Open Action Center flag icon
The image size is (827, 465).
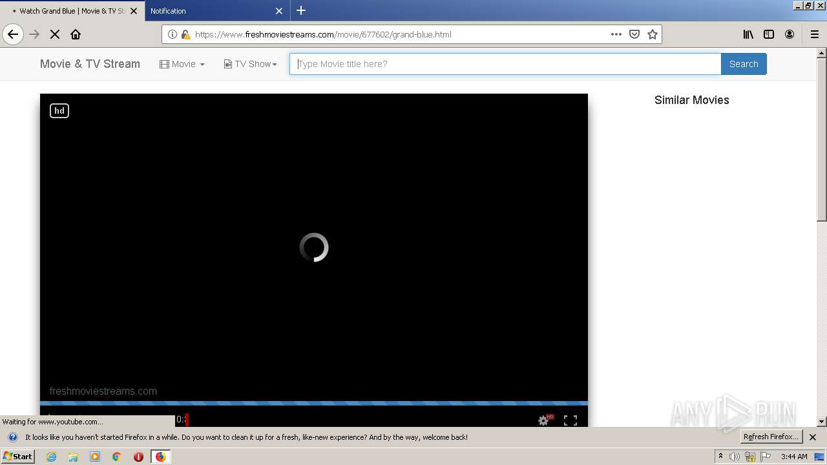click(x=766, y=457)
